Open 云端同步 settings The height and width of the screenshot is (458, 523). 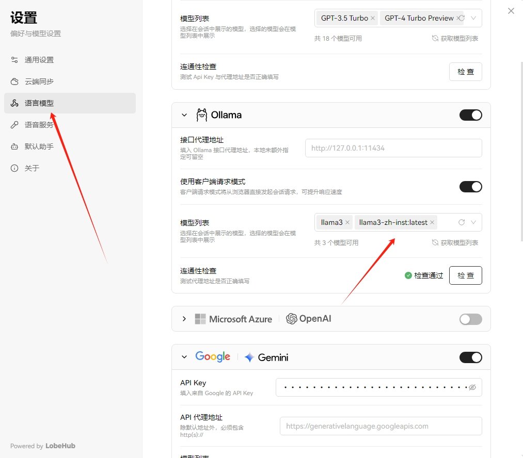point(70,81)
